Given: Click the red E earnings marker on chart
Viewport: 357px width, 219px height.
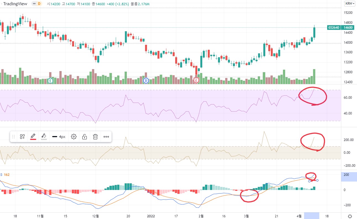Looking at the screenshot, I should click(x=196, y=81).
